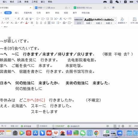Screen dimensions: 138x138
Task: Decrease font size with the A- icon
Action: 22,19
